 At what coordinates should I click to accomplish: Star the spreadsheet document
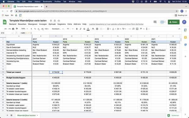[51, 20]
